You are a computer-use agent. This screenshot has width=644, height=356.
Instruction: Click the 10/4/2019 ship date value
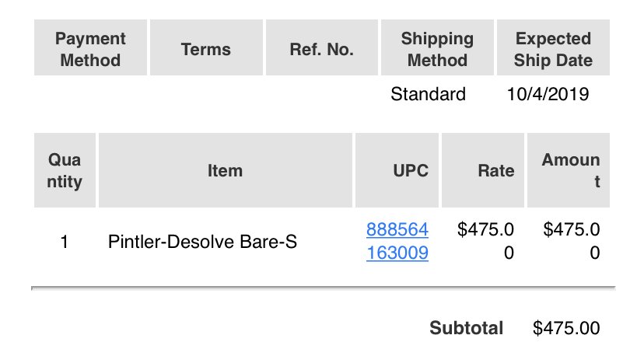[548, 94]
